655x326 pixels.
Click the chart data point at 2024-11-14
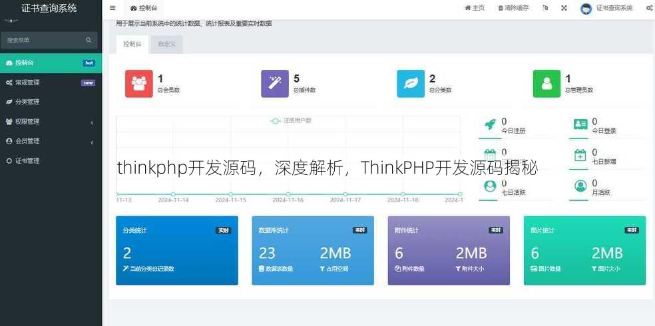173,194
